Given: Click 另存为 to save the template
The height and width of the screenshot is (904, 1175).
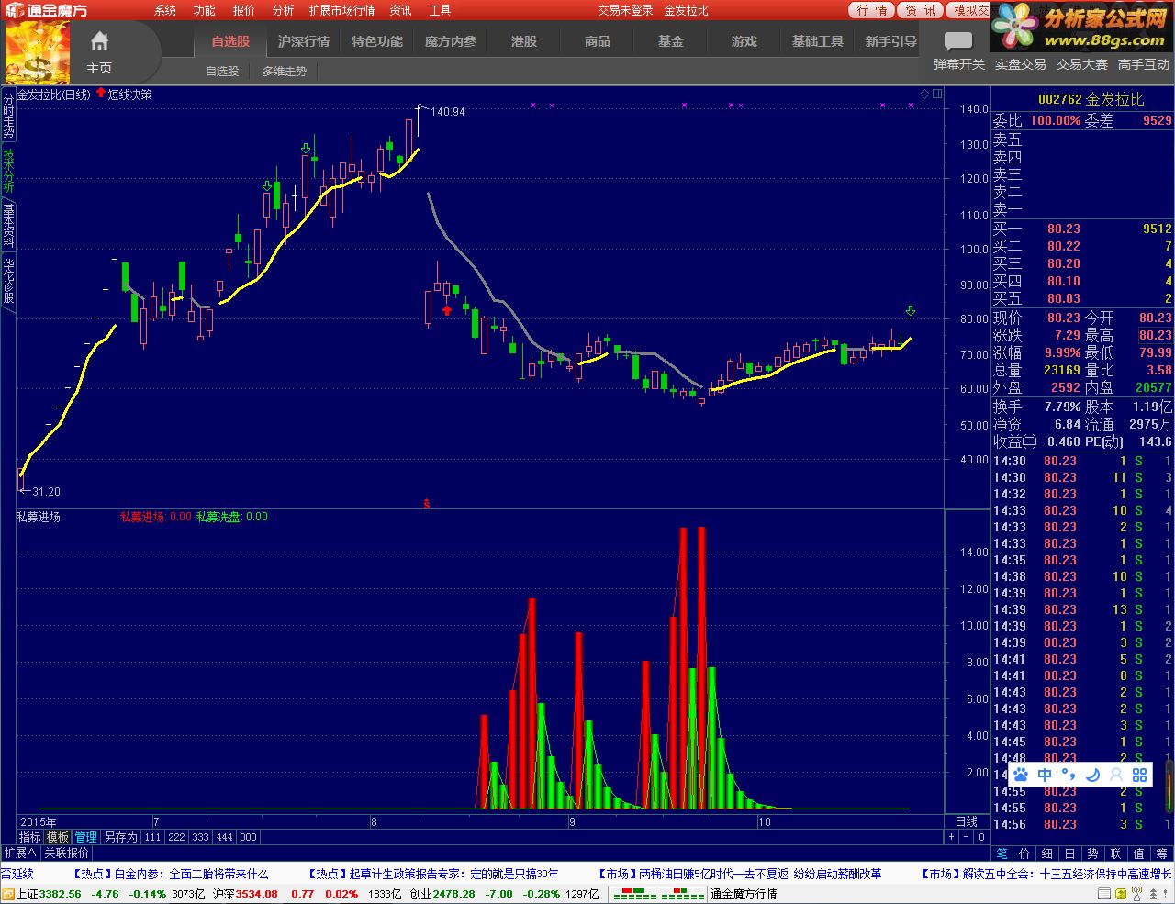Looking at the screenshot, I should 120,837.
